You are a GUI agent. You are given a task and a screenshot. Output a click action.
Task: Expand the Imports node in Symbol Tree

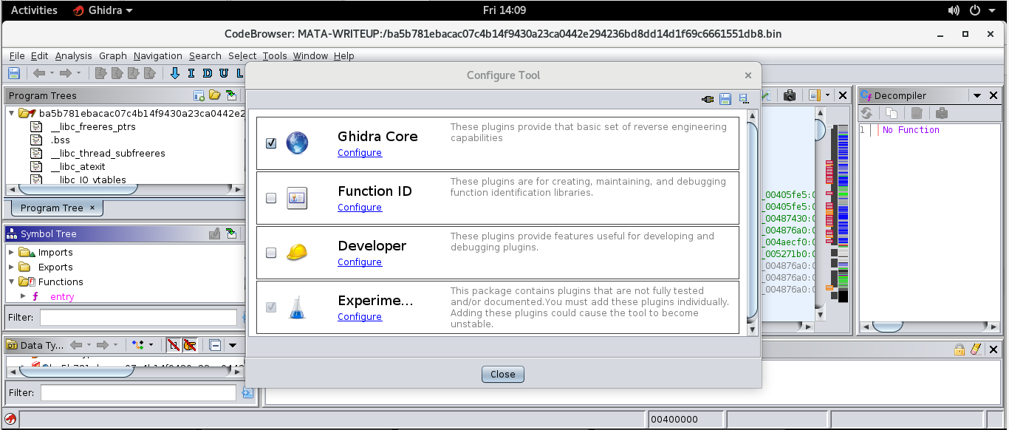[11, 253]
